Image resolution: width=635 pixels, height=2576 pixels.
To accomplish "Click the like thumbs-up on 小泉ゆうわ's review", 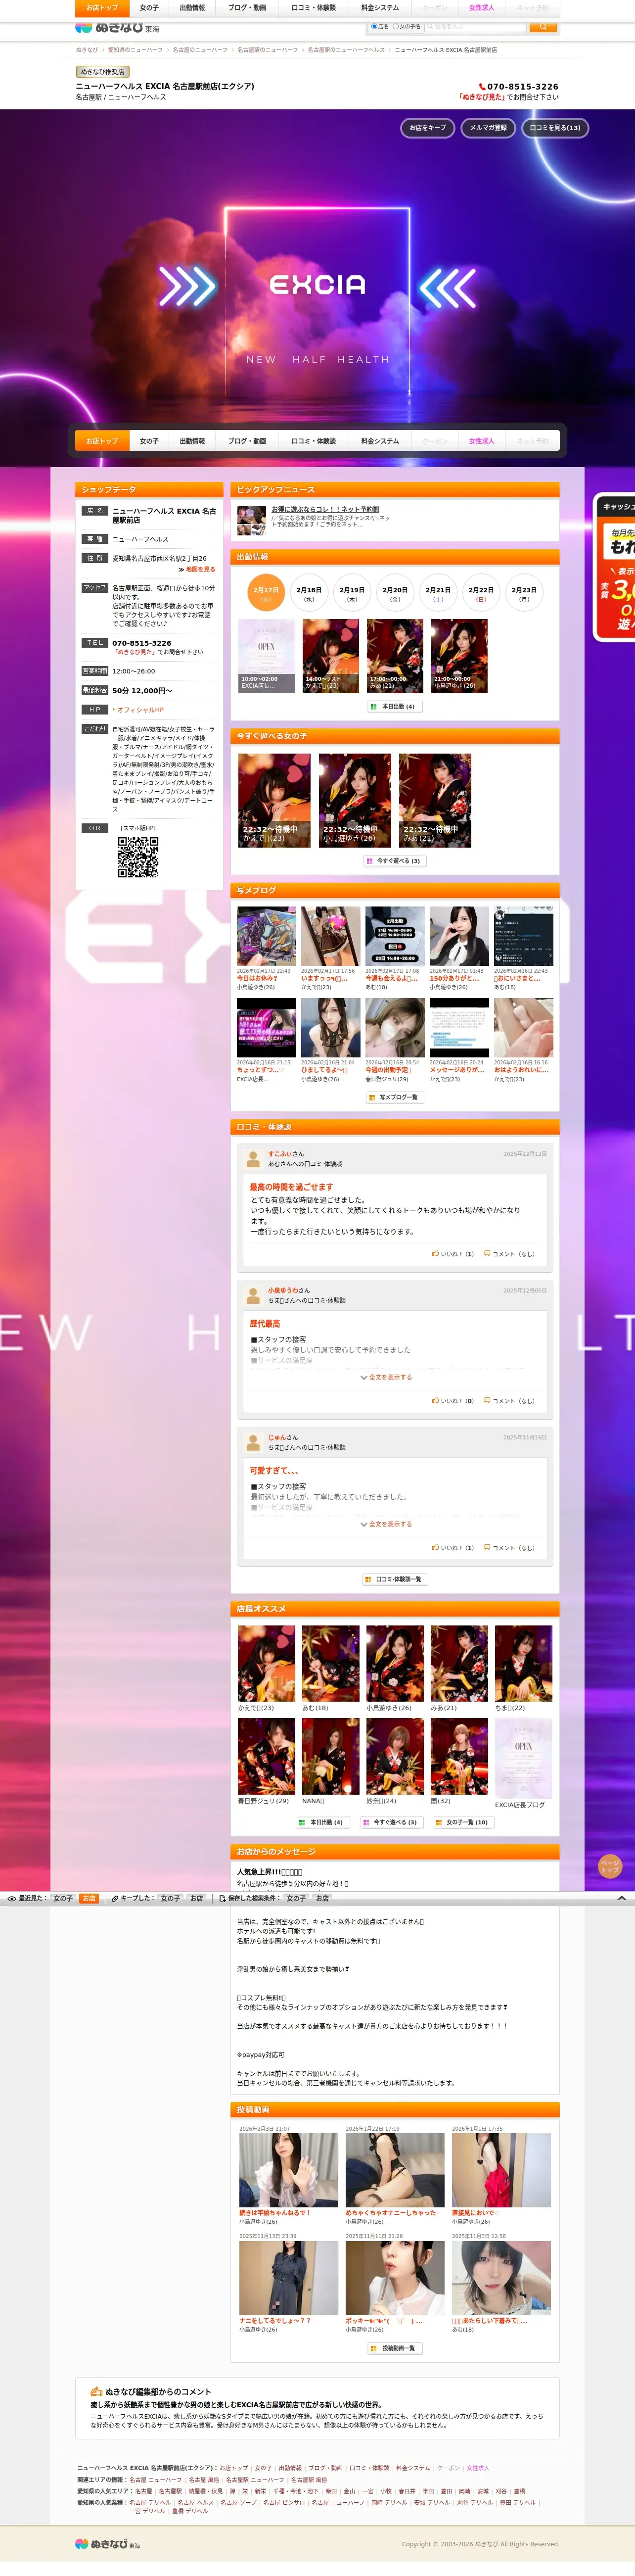I will click(435, 1400).
